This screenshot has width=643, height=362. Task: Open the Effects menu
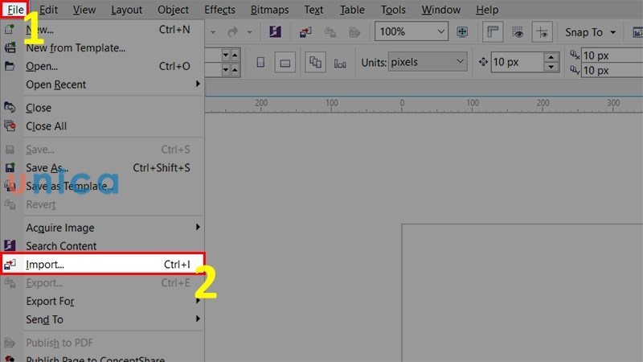[x=219, y=10]
